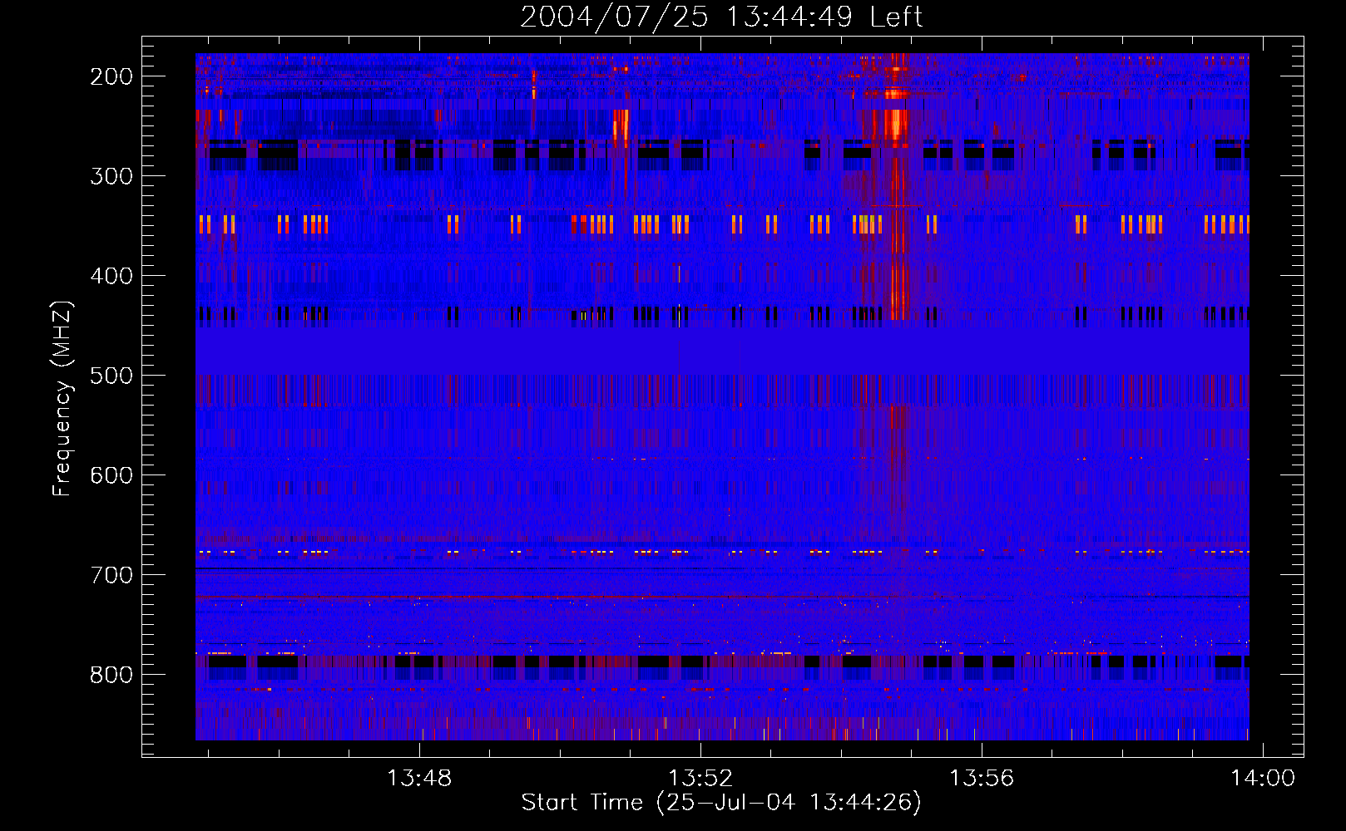Click the 700 frequency tick label

(x=111, y=575)
